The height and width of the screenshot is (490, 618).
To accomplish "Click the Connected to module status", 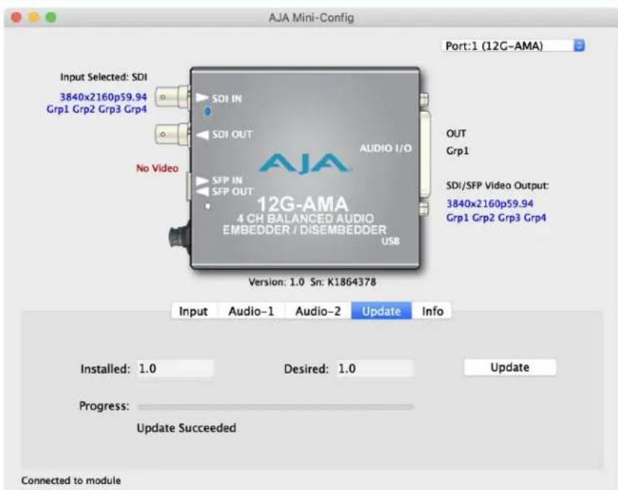I will click(x=71, y=480).
